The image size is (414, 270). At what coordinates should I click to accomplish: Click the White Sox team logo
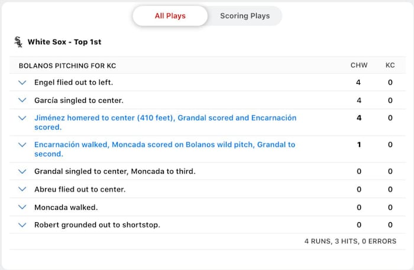tap(18, 42)
